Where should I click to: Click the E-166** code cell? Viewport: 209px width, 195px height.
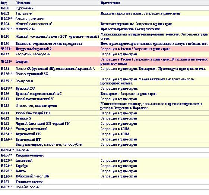[x=7, y=155]
